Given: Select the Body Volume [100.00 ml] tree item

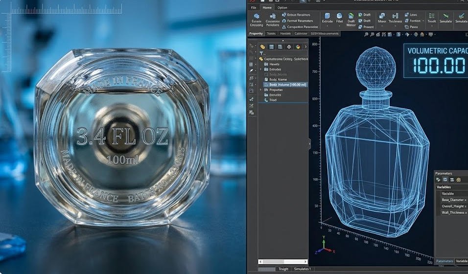Looking at the screenshot, I should (x=286, y=85).
